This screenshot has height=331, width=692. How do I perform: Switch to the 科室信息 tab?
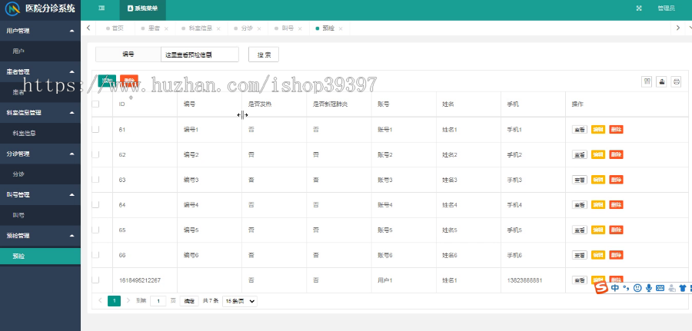click(x=201, y=28)
